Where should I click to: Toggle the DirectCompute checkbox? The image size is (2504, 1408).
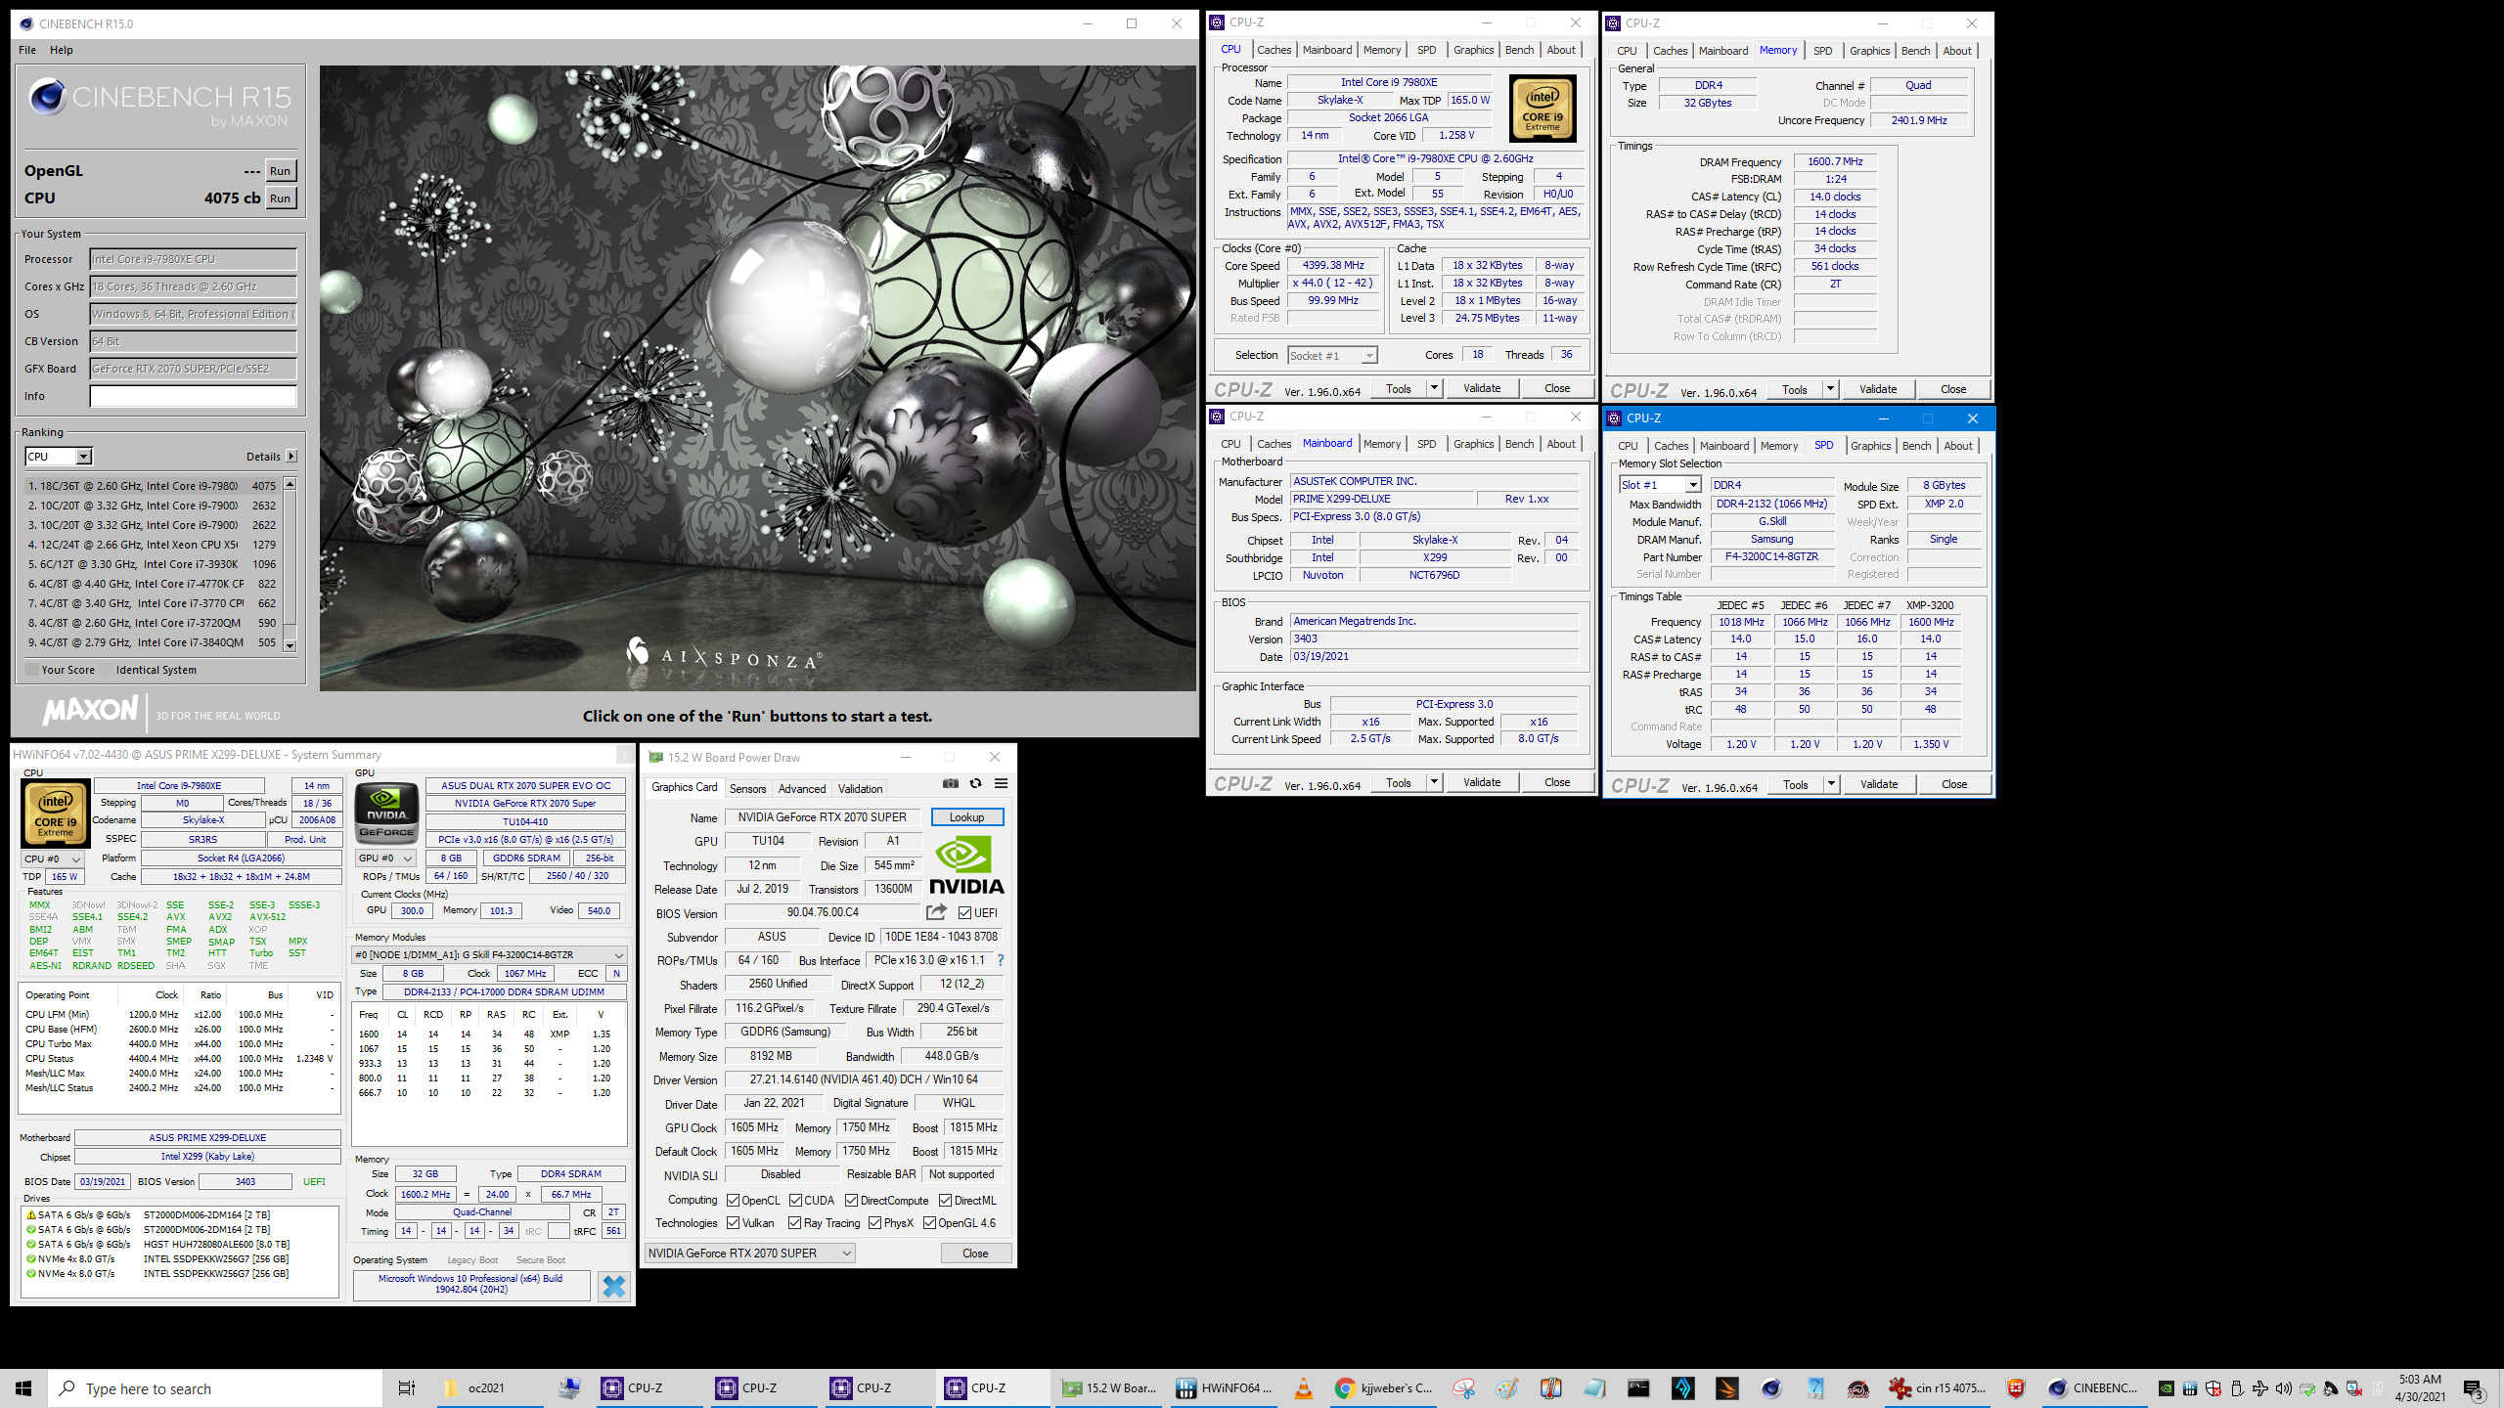point(852,1200)
